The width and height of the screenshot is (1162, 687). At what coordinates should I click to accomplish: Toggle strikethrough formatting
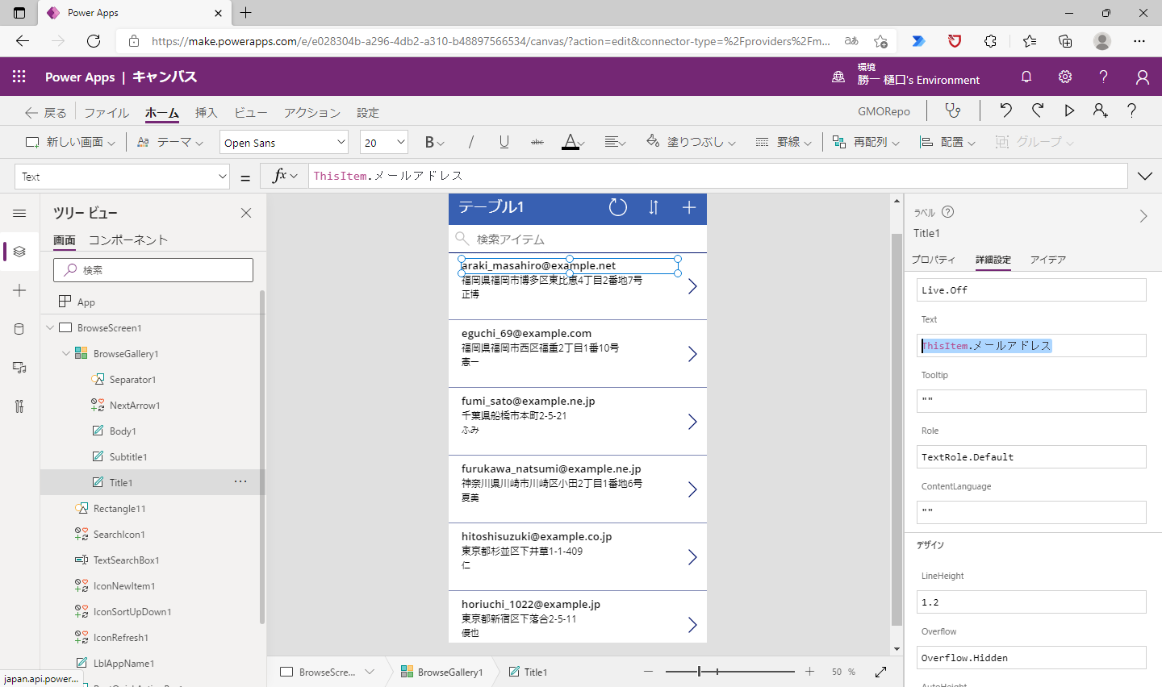537,142
